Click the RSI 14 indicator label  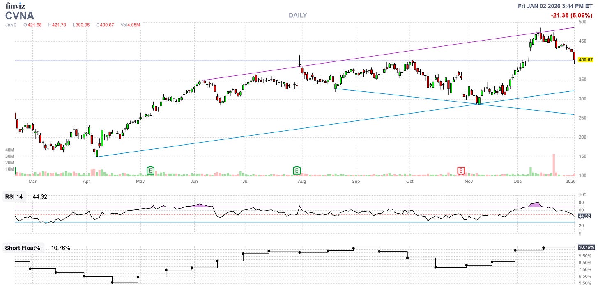(14, 197)
